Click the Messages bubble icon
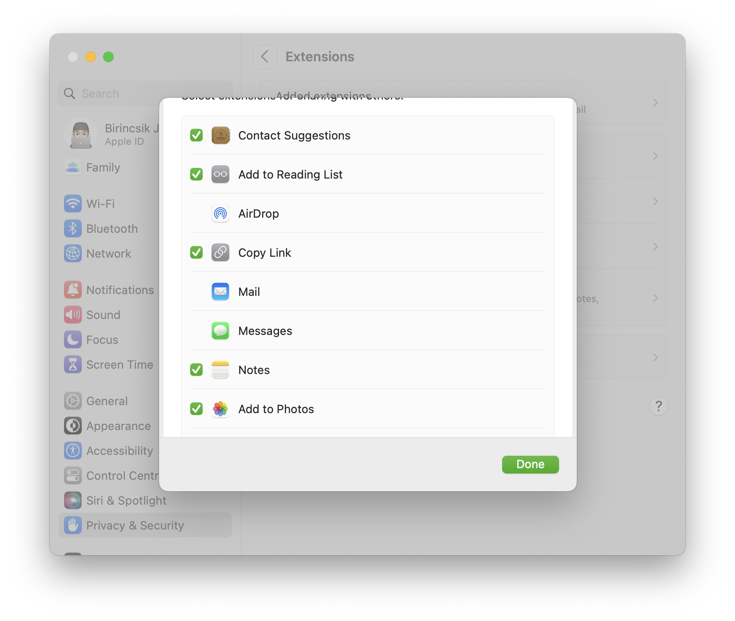This screenshot has height=621, width=735. (220, 330)
